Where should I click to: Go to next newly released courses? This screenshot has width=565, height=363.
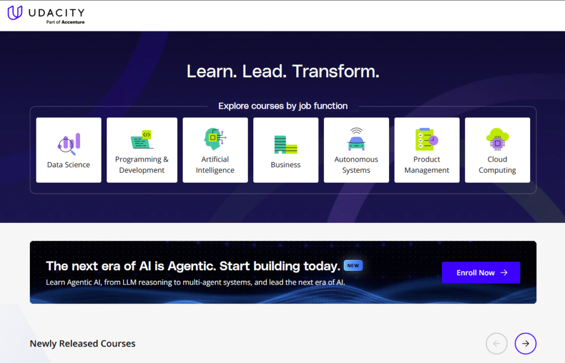click(525, 344)
